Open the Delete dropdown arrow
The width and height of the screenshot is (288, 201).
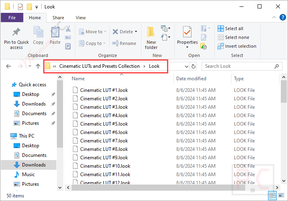point(136,32)
